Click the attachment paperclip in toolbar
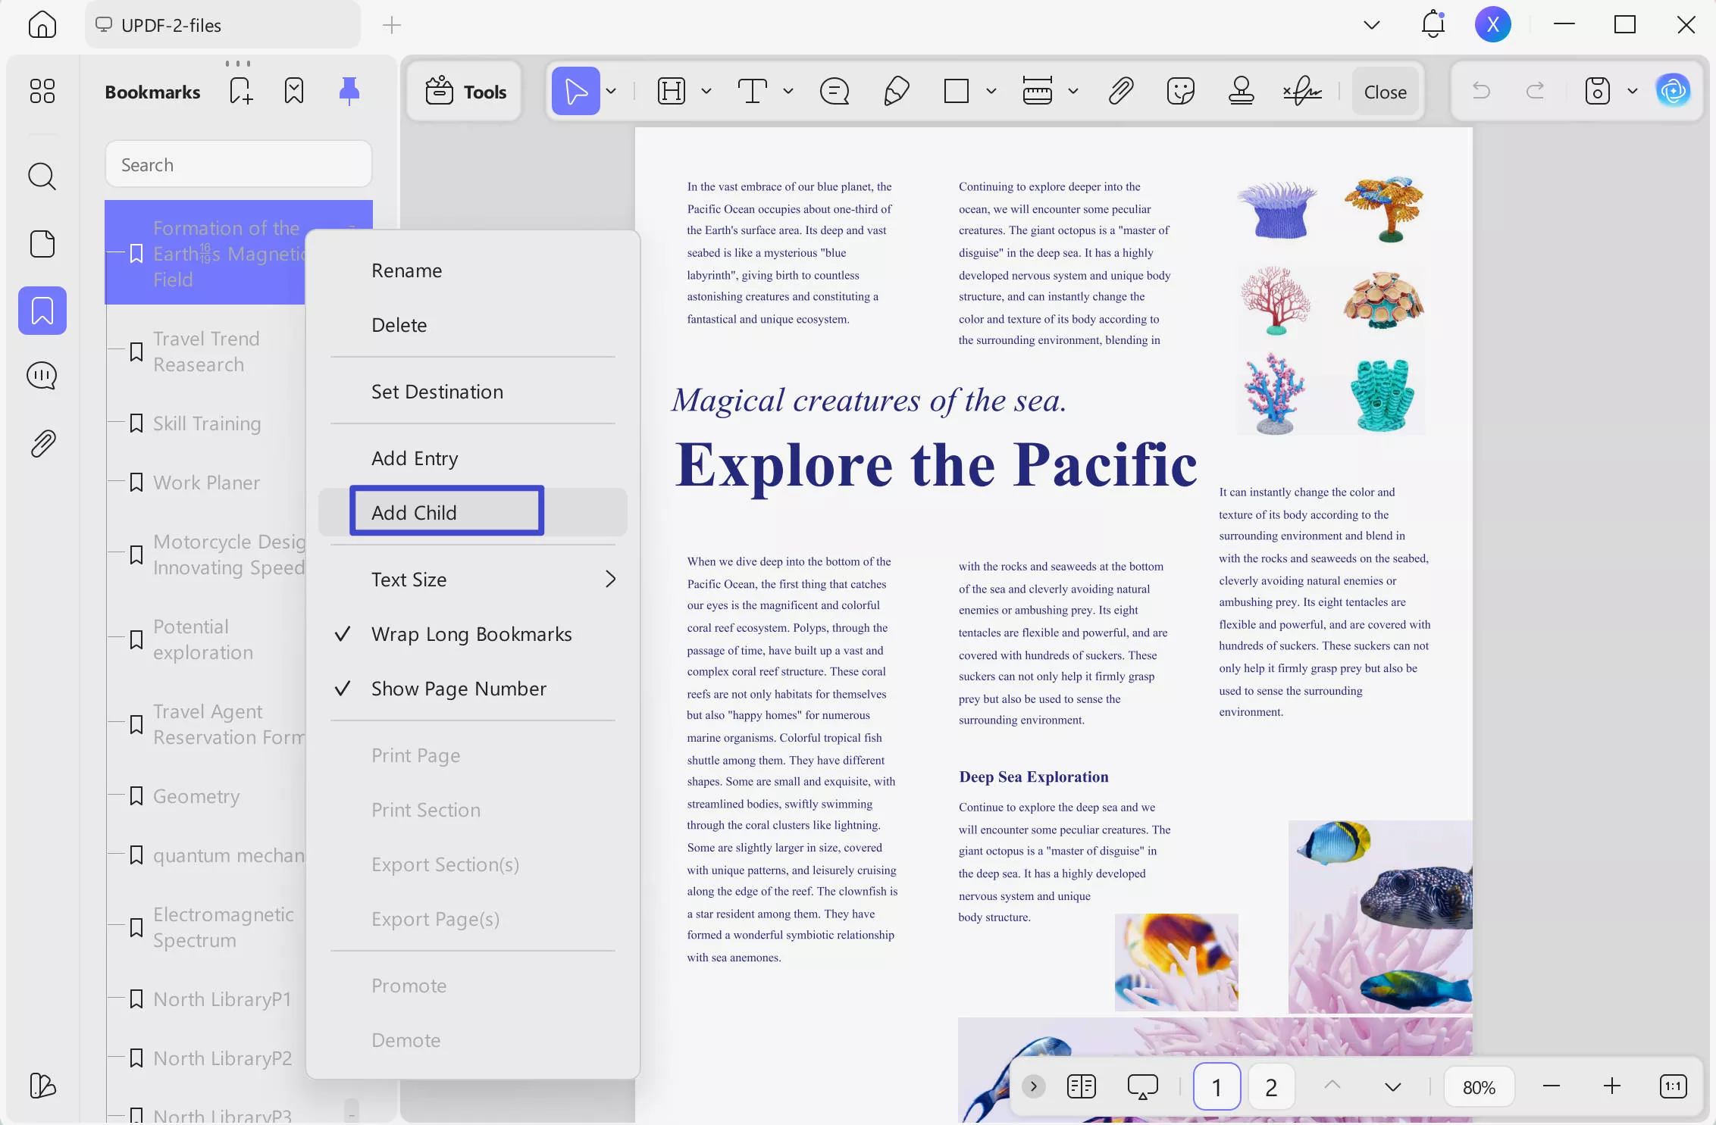1716x1125 pixels. pos(1120,92)
